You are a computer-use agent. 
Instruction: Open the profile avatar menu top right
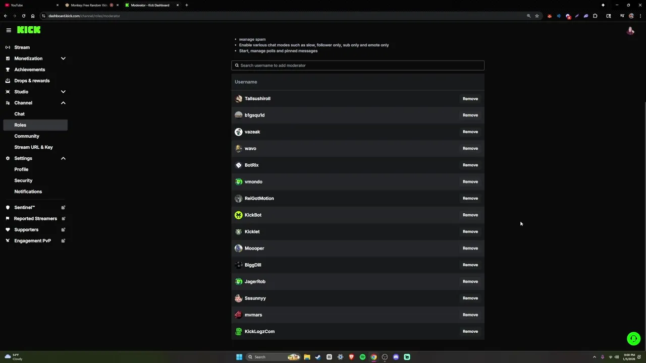coord(630,31)
